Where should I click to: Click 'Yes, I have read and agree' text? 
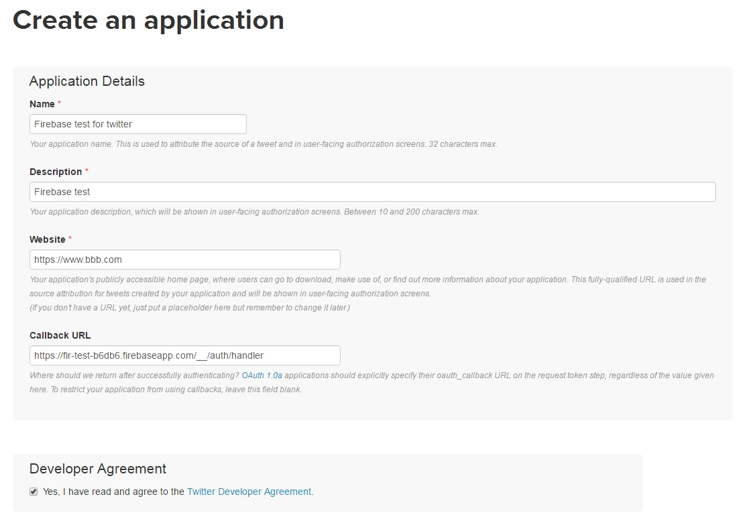[x=95, y=492]
